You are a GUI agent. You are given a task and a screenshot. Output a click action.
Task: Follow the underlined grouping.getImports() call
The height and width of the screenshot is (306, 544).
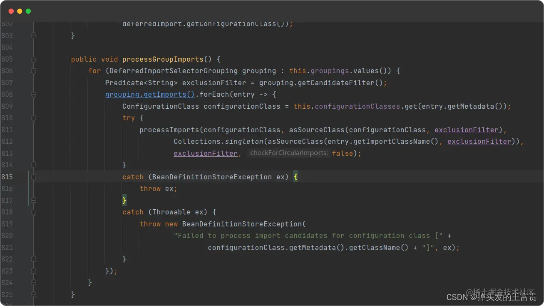click(150, 95)
